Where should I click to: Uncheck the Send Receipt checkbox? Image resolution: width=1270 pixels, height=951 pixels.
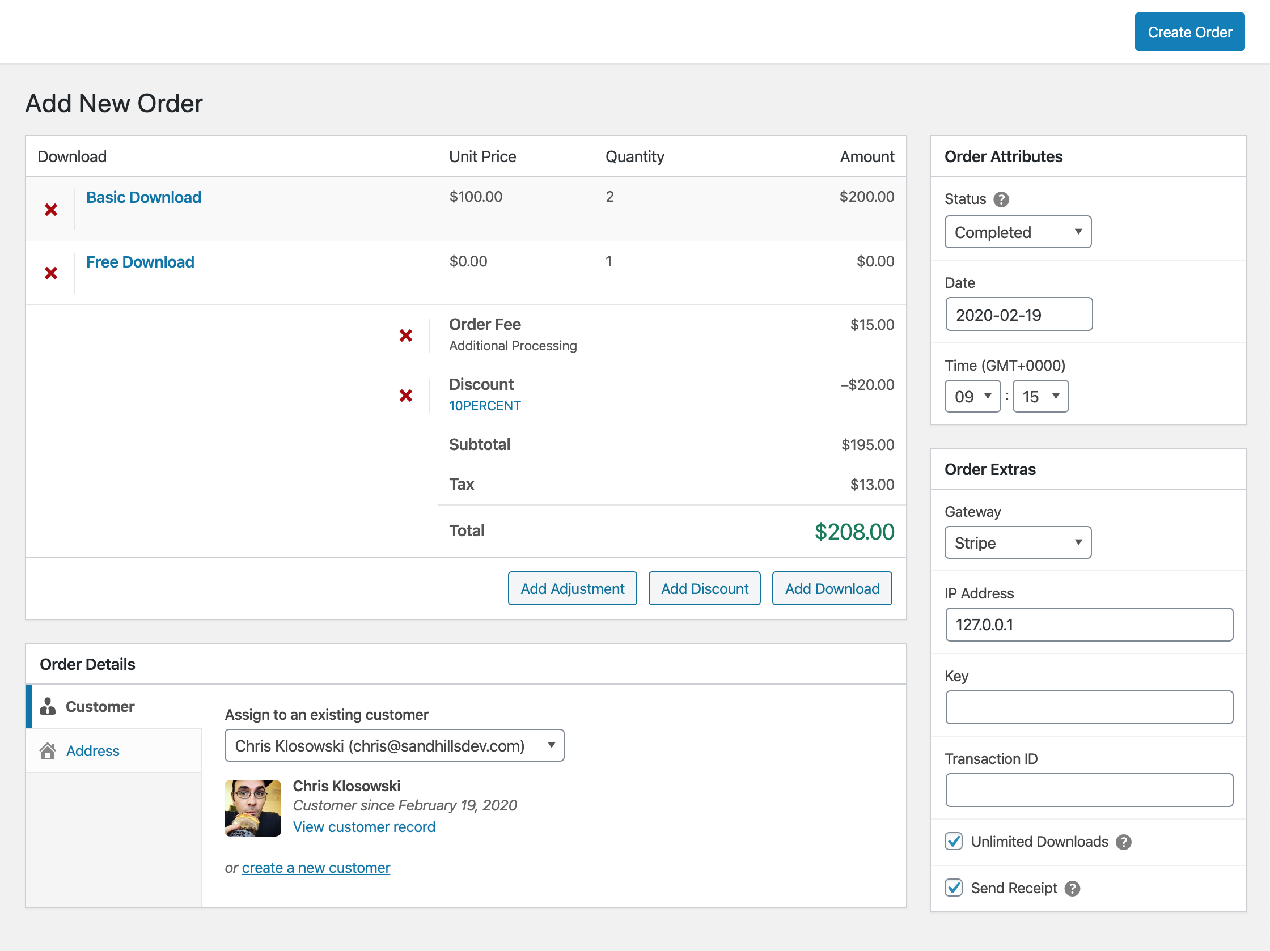954,888
